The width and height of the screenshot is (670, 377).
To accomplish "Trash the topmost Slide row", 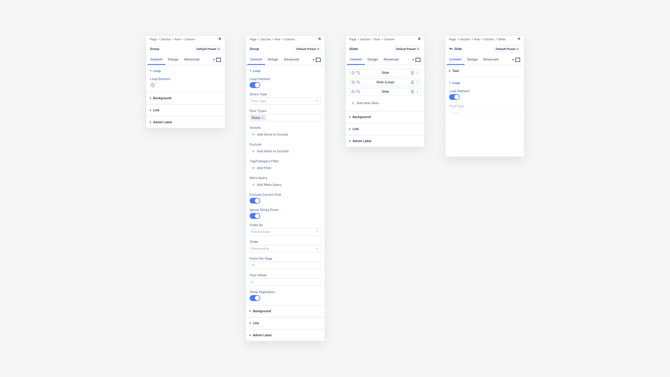I will pos(412,73).
